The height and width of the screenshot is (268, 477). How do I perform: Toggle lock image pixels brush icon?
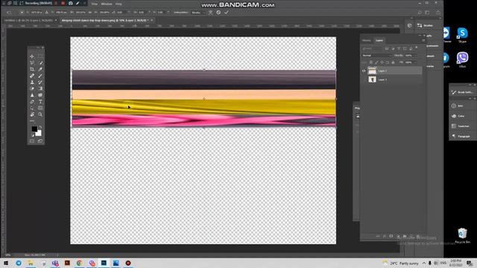(376, 63)
